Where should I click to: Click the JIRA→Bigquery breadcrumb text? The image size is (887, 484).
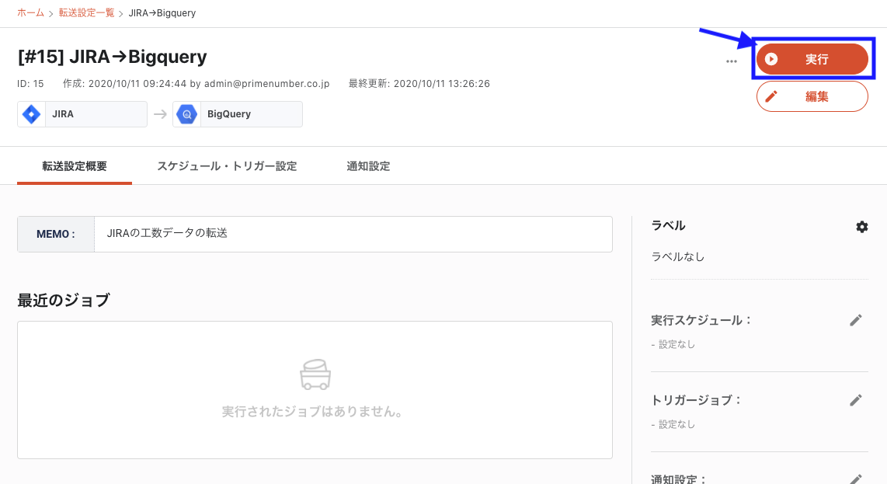click(x=162, y=12)
